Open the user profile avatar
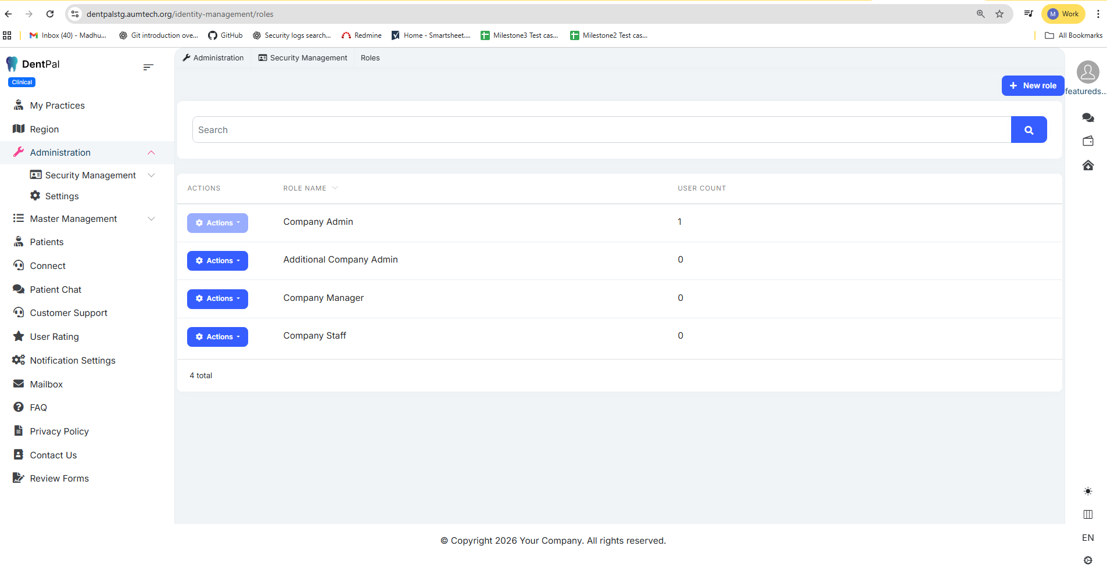This screenshot has height=578, width=1107. (1087, 73)
